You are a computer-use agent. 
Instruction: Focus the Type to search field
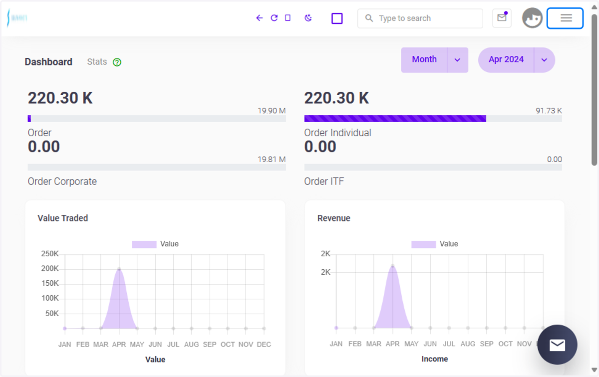(420, 18)
